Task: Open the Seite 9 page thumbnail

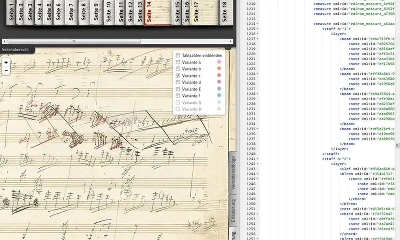Action: click(x=96, y=12)
